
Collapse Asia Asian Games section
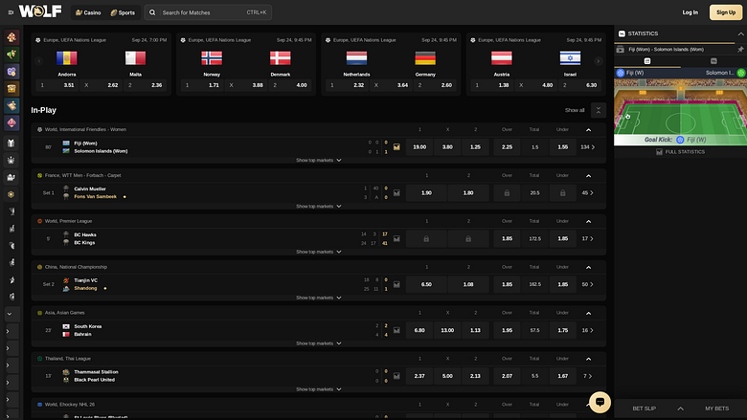[588, 313]
